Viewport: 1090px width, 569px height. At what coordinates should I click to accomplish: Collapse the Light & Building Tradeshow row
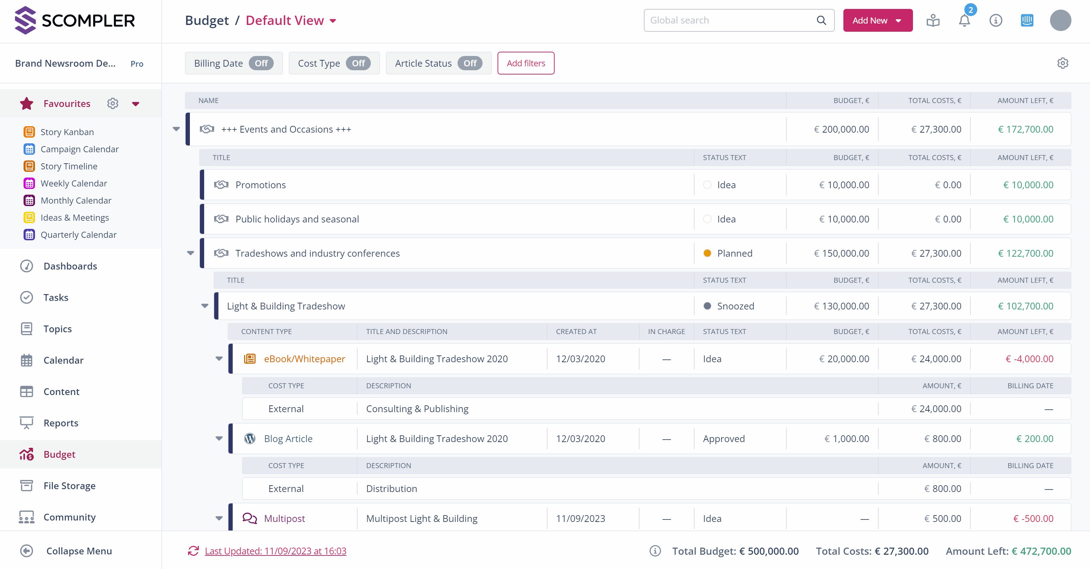205,306
